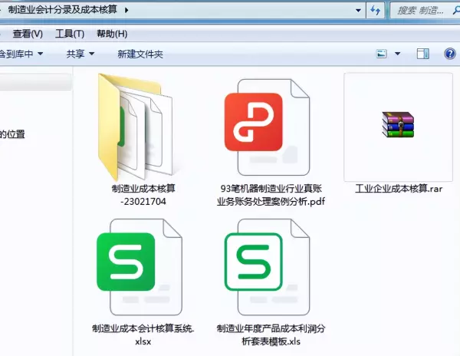
Task: Select the solid green xlsx spreadsheet icon
Action: pos(140,267)
